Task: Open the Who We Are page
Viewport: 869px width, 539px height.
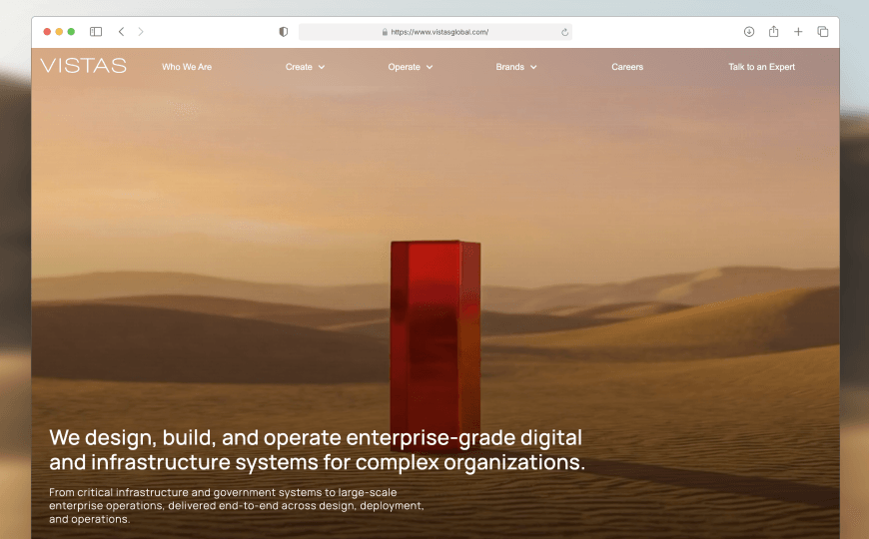Action: 187,67
